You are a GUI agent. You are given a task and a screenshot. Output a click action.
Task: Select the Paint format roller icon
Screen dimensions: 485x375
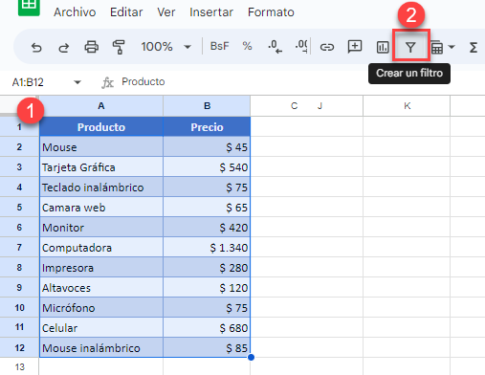(119, 47)
